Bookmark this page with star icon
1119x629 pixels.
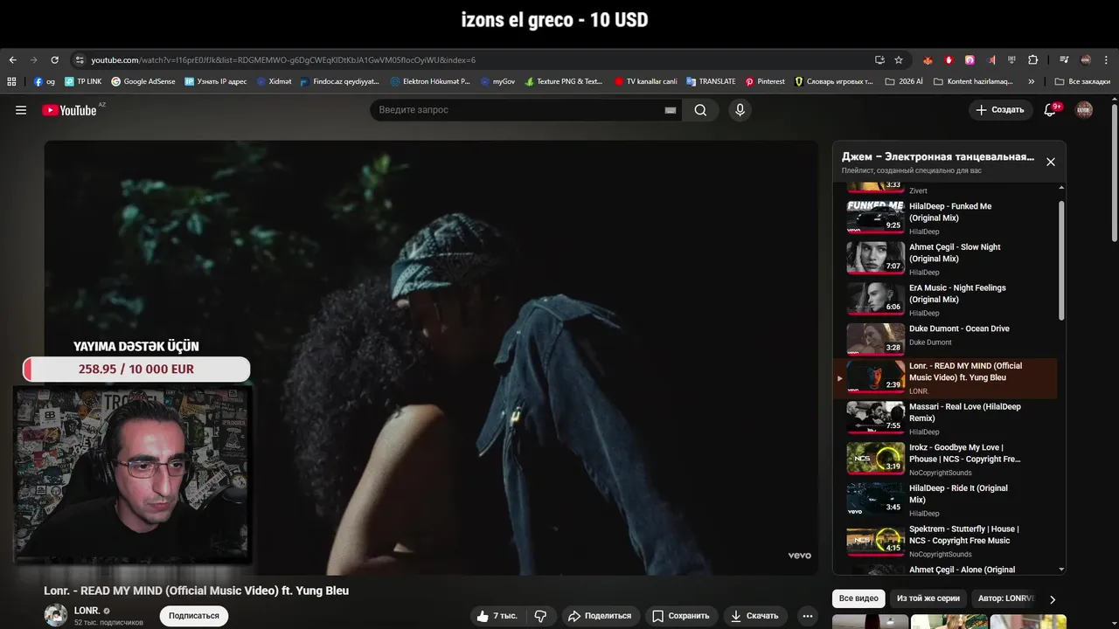[899, 60]
